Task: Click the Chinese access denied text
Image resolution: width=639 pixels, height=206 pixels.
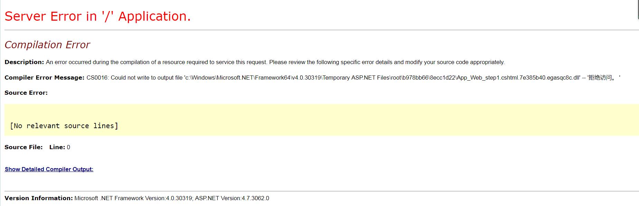Action: point(601,78)
